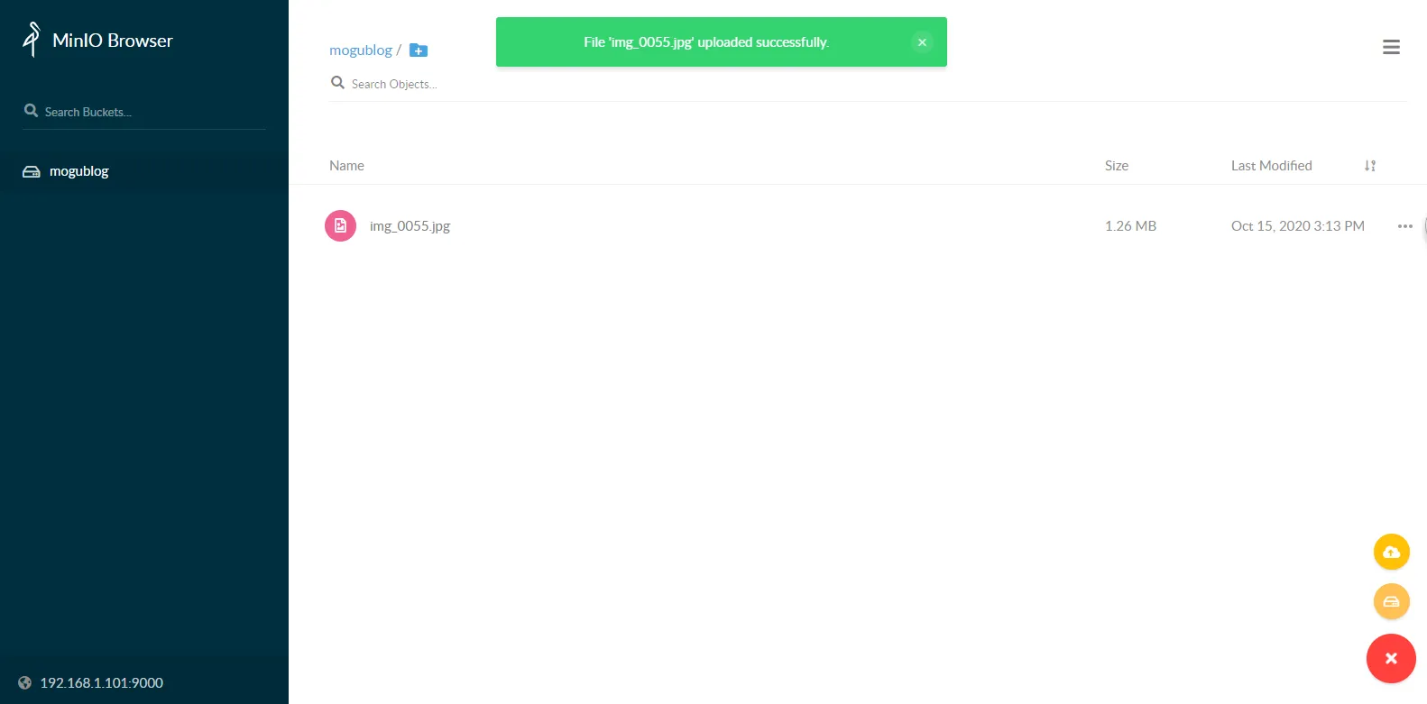This screenshot has height=704, width=1427.
Task: Sort objects by the Size column
Action: click(x=1116, y=166)
